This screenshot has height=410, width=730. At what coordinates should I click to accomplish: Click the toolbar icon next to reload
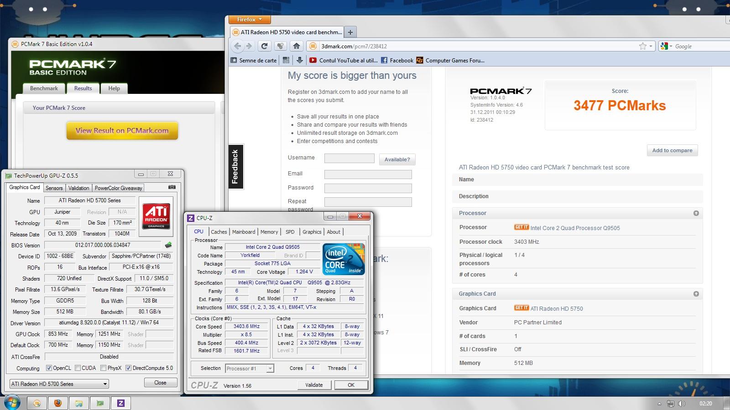tap(281, 46)
